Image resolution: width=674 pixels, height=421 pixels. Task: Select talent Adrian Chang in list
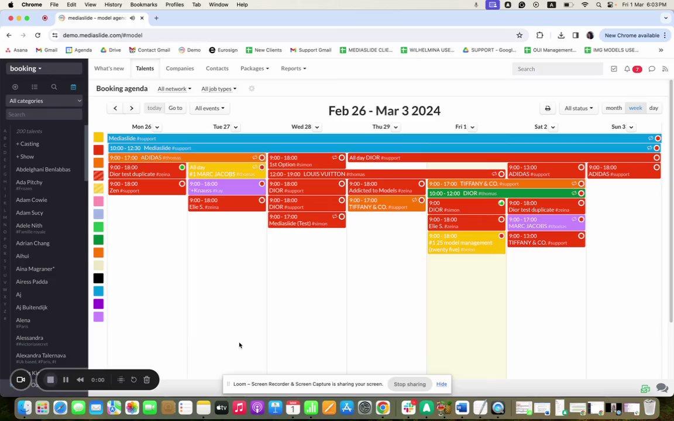[33, 243]
